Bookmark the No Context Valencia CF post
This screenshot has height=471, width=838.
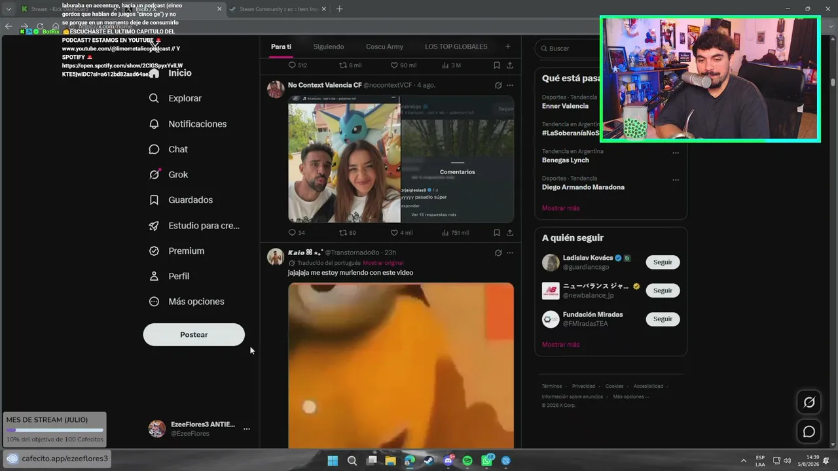coord(497,232)
